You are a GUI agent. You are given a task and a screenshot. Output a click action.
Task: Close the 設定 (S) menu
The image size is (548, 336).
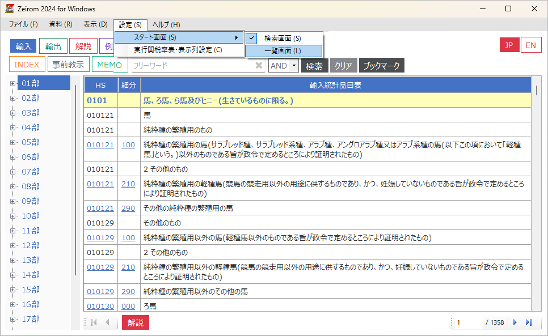pos(130,25)
